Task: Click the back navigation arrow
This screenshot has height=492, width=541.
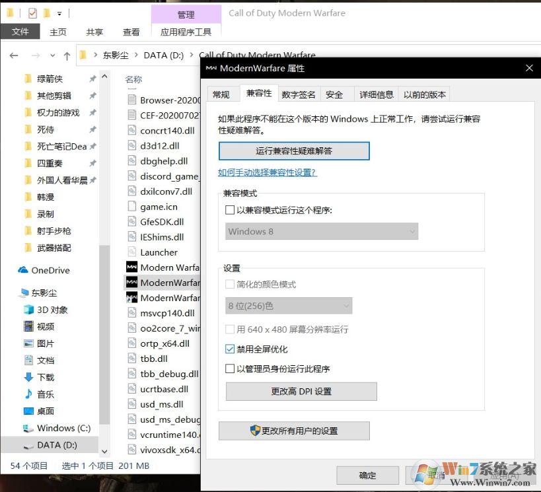Action: 14,55
